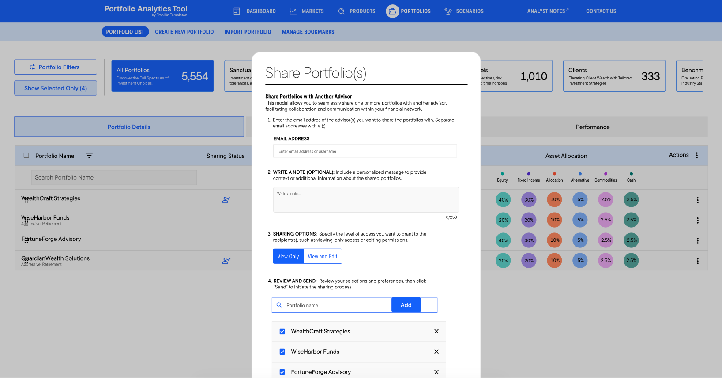This screenshot has height=378, width=722.
Task: Uncheck WealthCraft Strategies in share list
Action: (282, 331)
